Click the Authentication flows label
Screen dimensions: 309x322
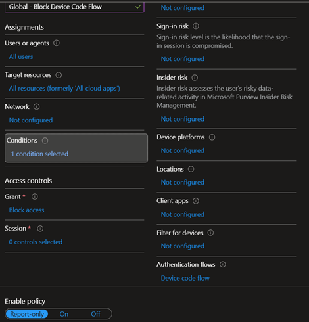click(x=186, y=264)
